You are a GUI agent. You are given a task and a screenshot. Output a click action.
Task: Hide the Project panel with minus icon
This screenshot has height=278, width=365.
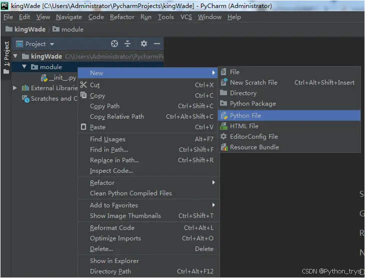click(157, 44)
